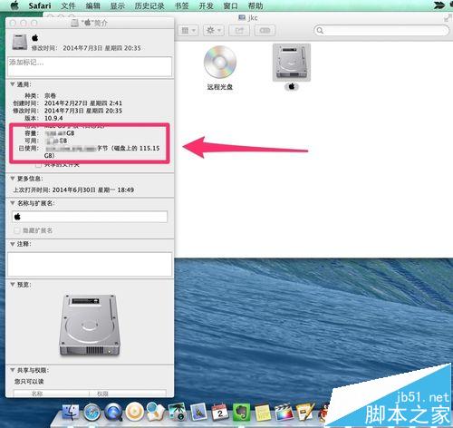Open the 文件 menu in menu bar
The height and width of the screenshot is (428, 453).
pyautogui.click(x=68, y=5)
